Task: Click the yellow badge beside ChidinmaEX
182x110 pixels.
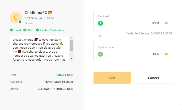Action: coord(50,12)
